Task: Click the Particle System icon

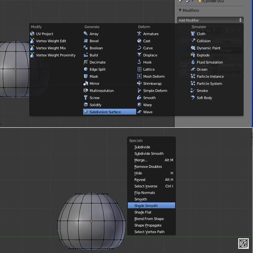Action: click(x=193, y=83)
